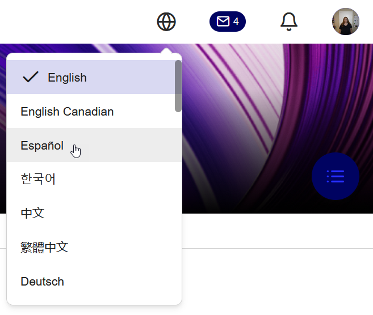
Task: Select simplified Chinese 中文 option
Action: [x=94, y=213]
